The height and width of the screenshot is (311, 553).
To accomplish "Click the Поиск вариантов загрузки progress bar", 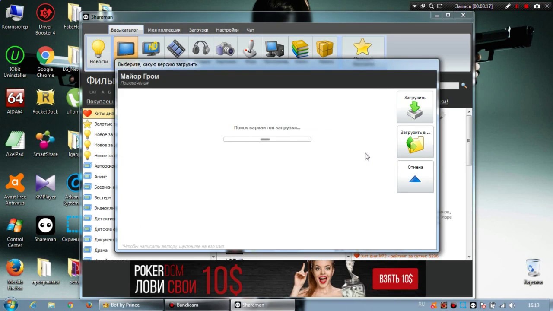I will tap(267, 139).
